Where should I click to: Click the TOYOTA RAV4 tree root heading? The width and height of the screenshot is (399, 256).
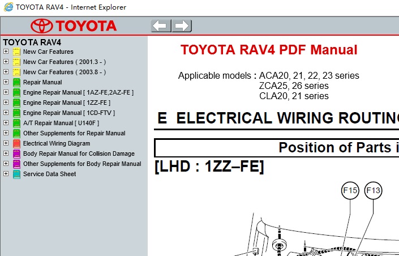click(x=32, y=42)
